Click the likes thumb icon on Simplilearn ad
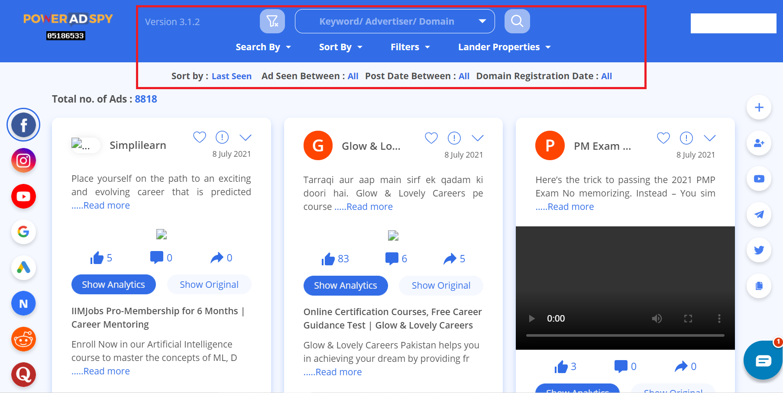Screen dimensions: 783x393 97,258
